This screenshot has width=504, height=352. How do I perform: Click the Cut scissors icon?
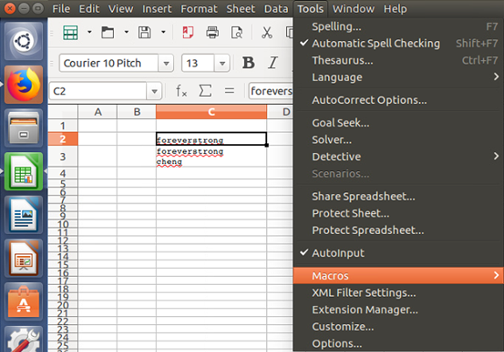(267, 32)
